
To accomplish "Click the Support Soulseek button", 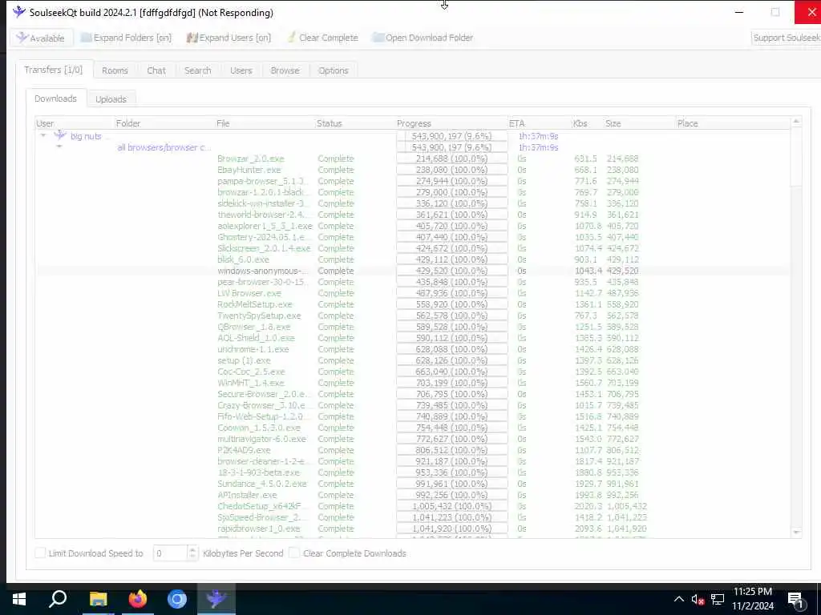I will (786, 38).
